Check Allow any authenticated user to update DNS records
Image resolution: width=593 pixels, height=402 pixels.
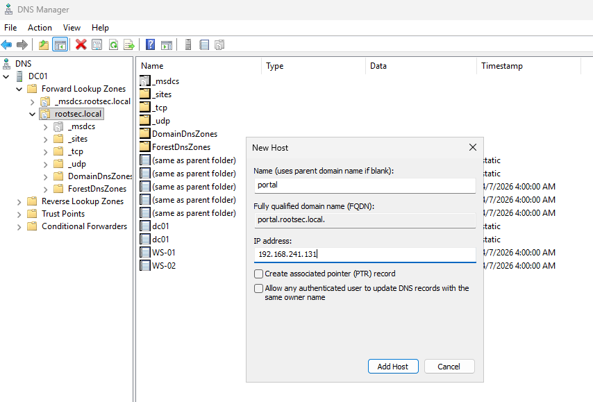pos(259,288)
